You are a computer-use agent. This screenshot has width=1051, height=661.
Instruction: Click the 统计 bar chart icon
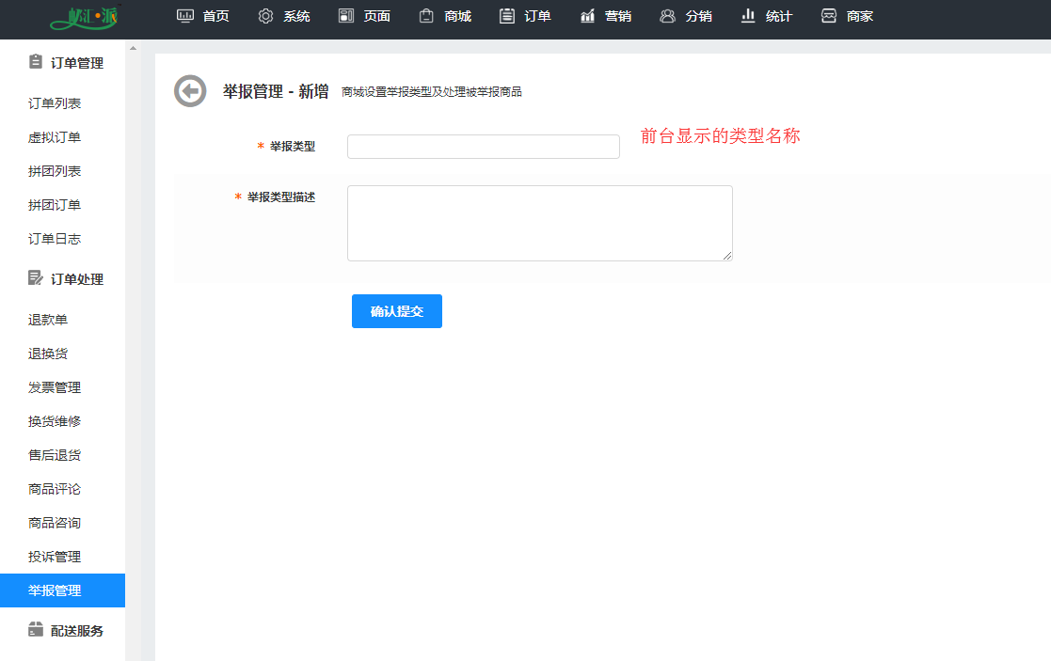tap(749, 16)
